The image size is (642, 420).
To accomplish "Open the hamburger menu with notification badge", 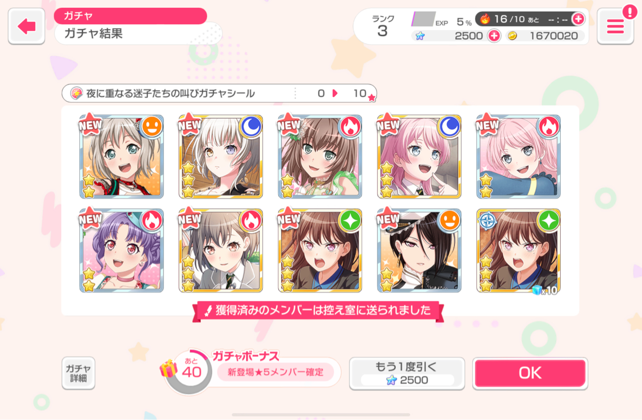I will tap(615, 26).
